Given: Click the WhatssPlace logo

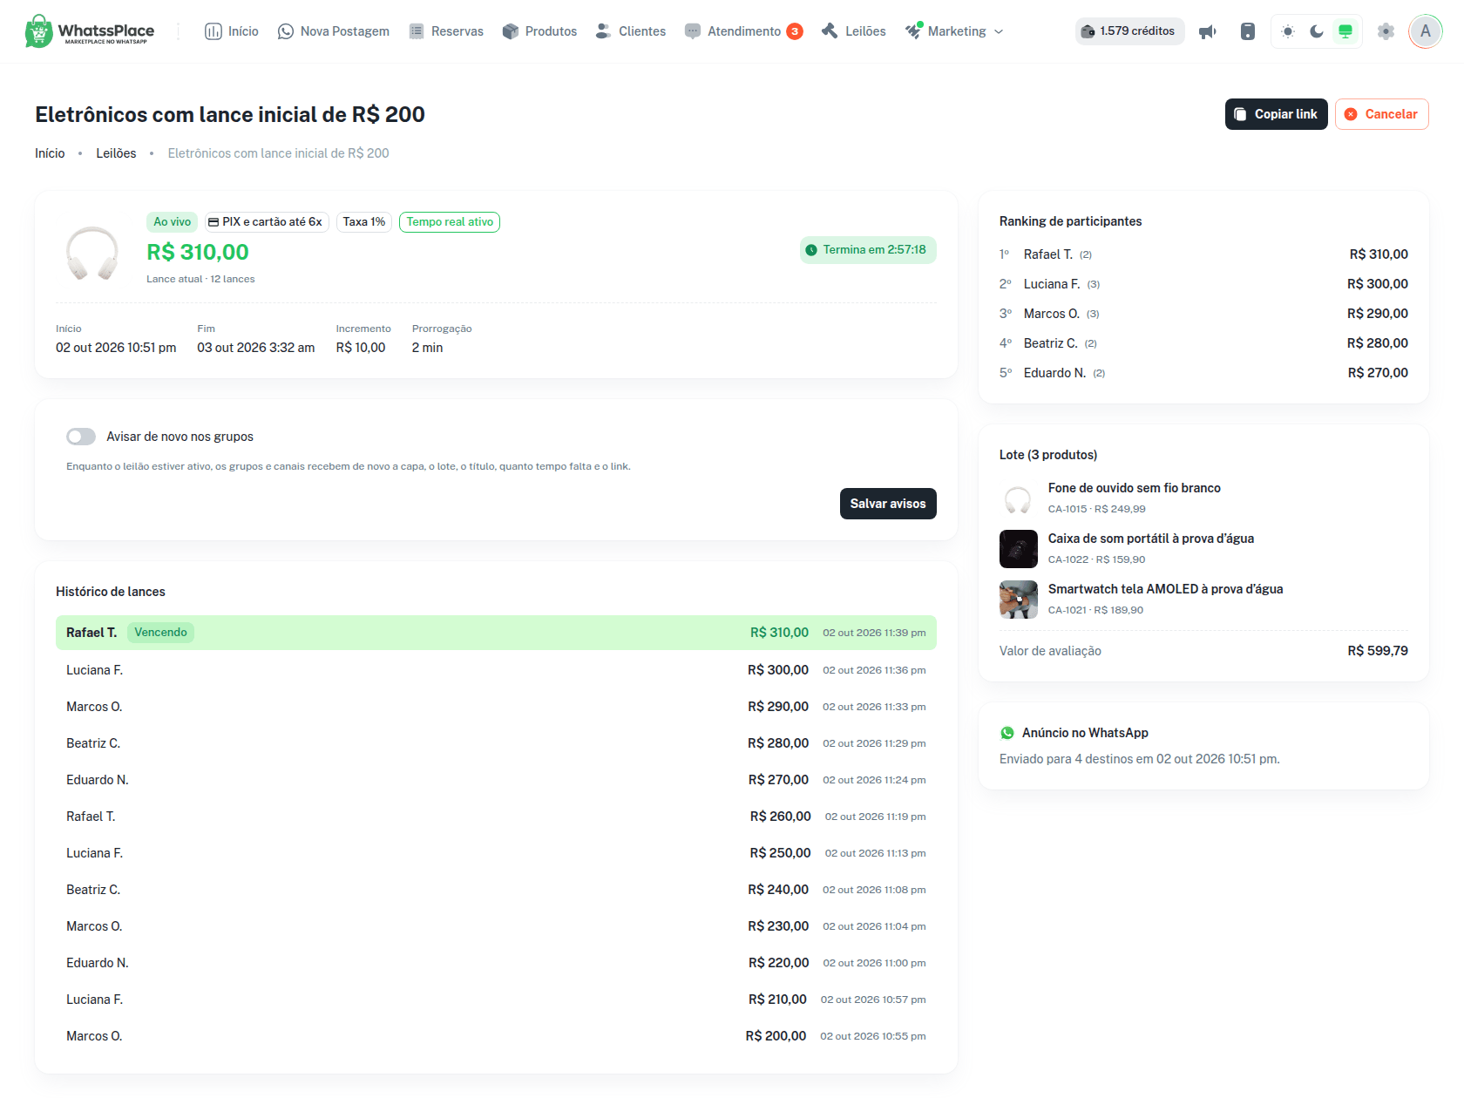Looking at the screenshot, I should 90,31.
